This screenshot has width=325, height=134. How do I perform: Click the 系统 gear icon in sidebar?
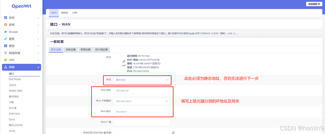(x=6, y=25)
